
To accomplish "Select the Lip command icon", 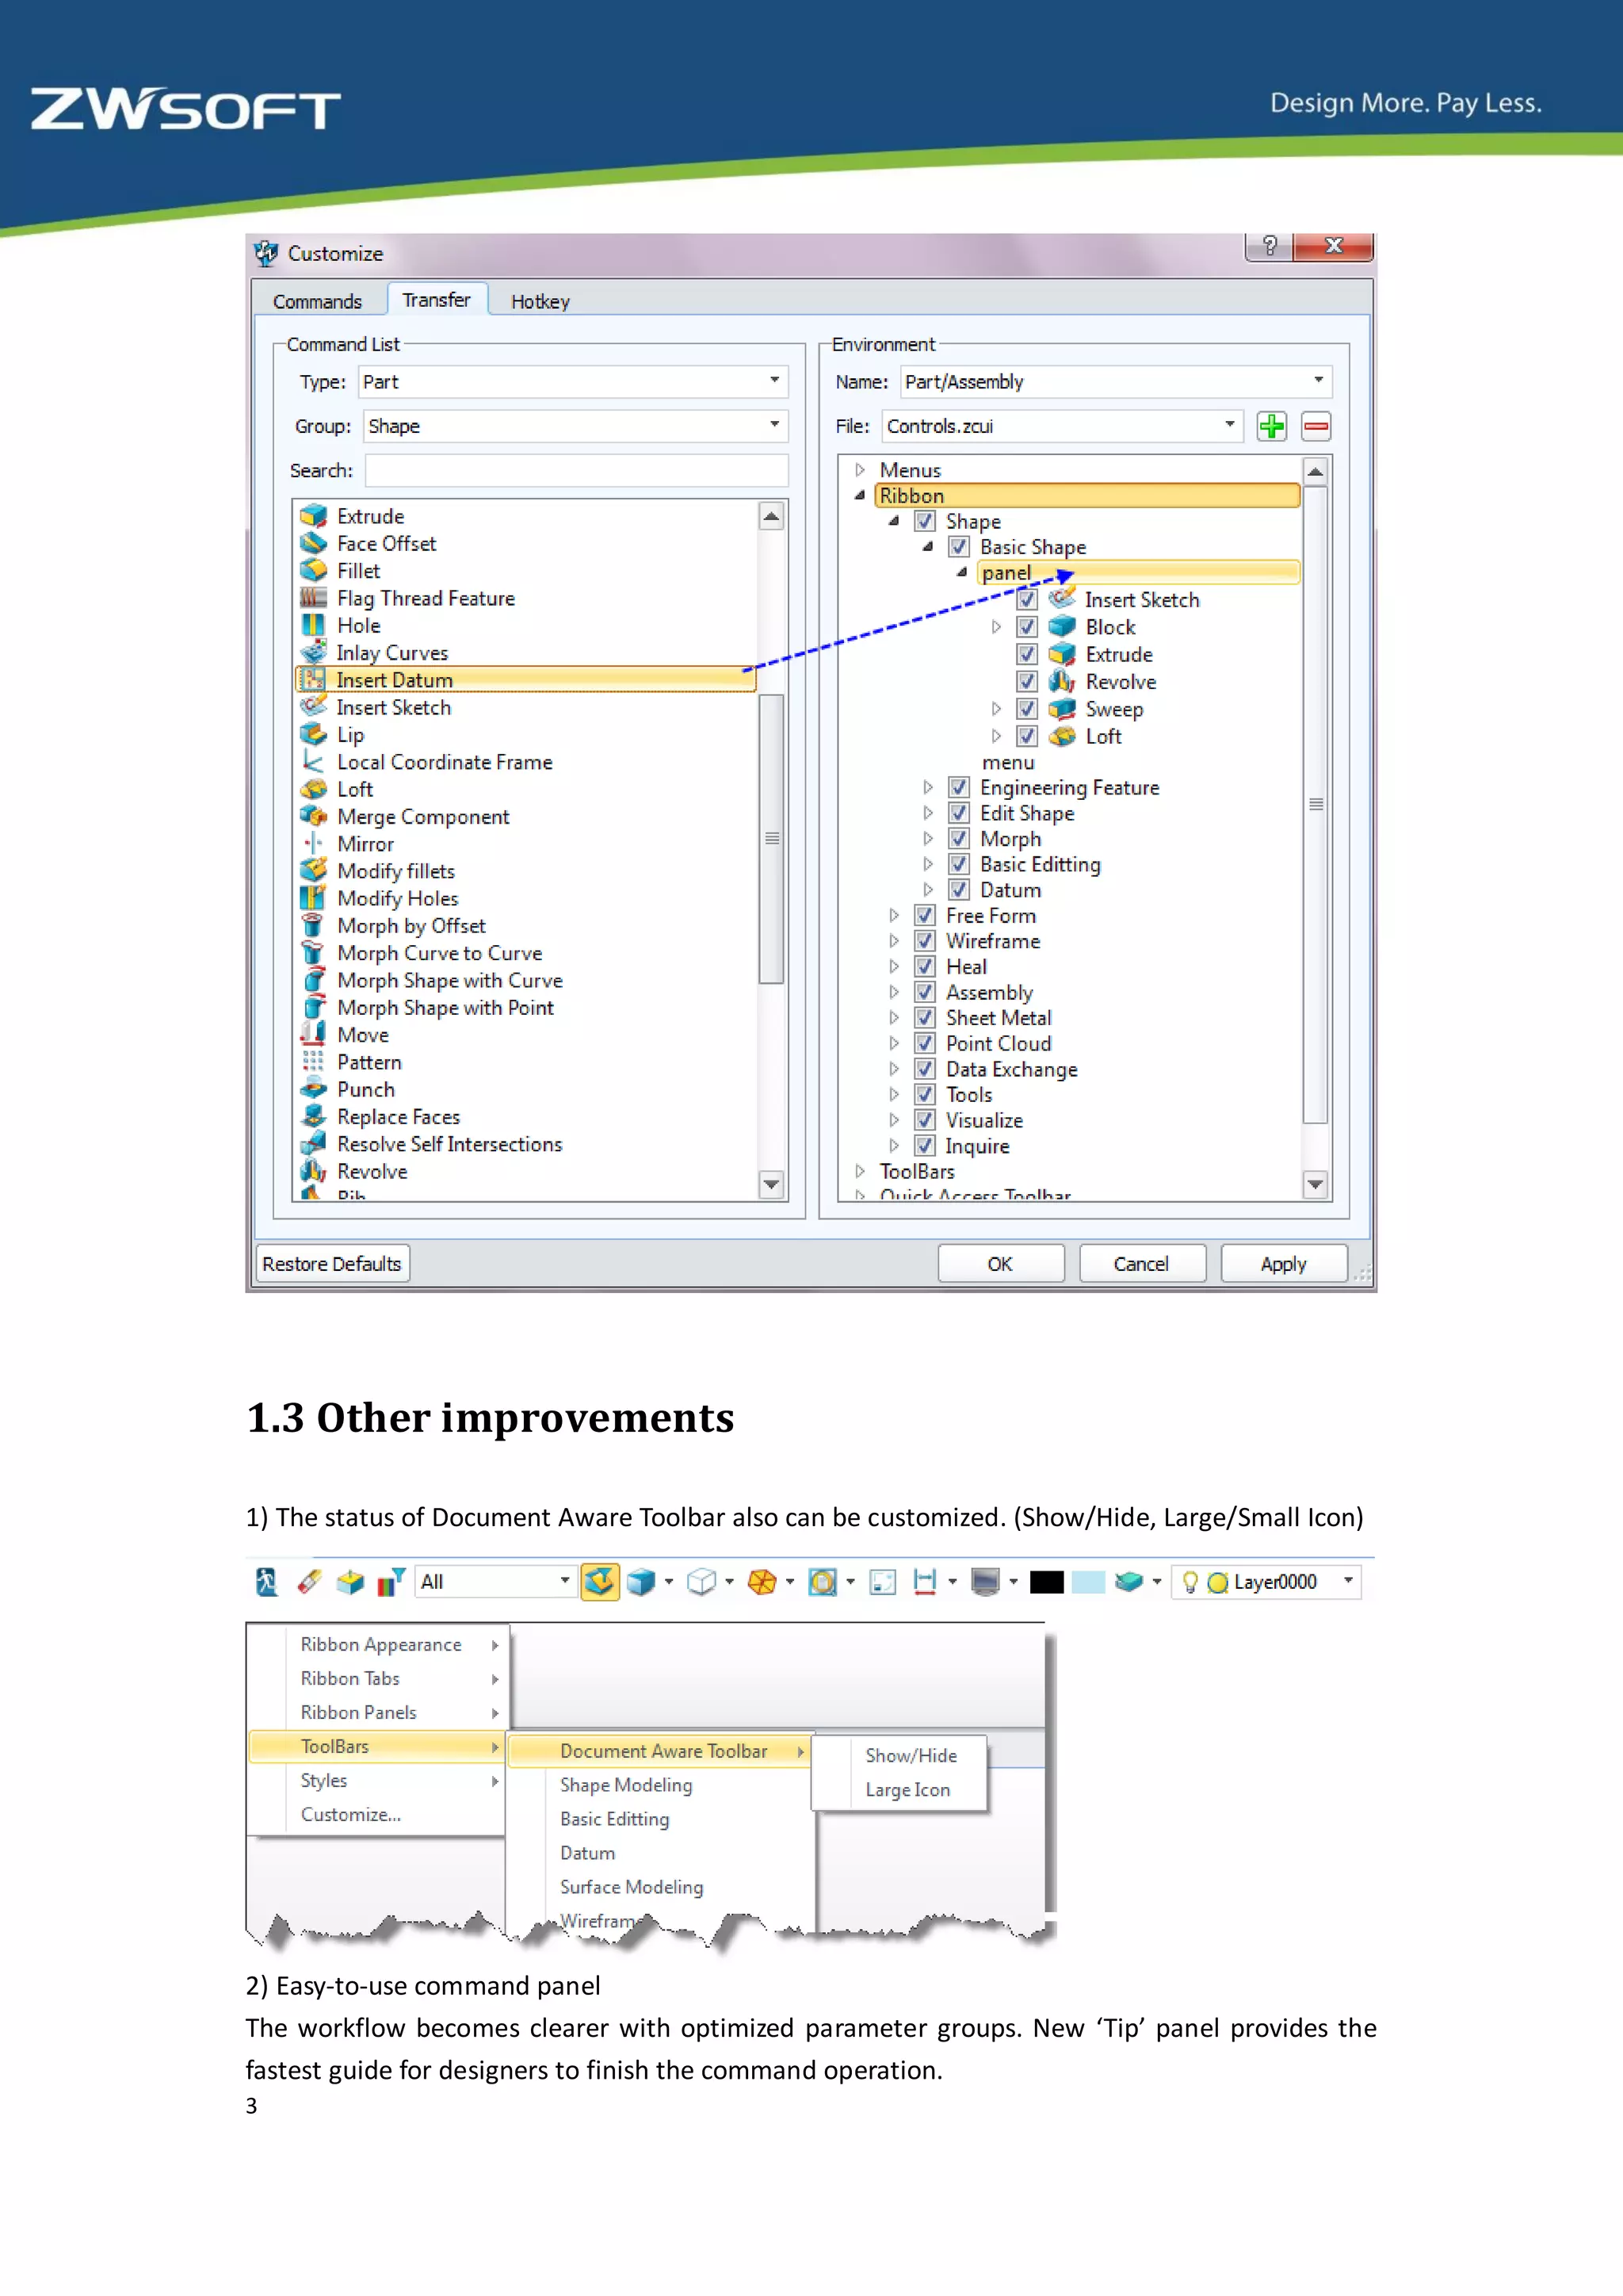I will click(x=314, y=734).
